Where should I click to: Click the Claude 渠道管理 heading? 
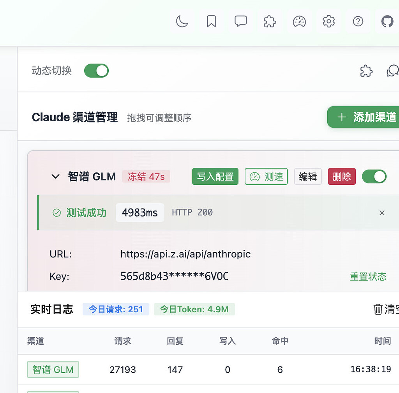click(74, 117)
